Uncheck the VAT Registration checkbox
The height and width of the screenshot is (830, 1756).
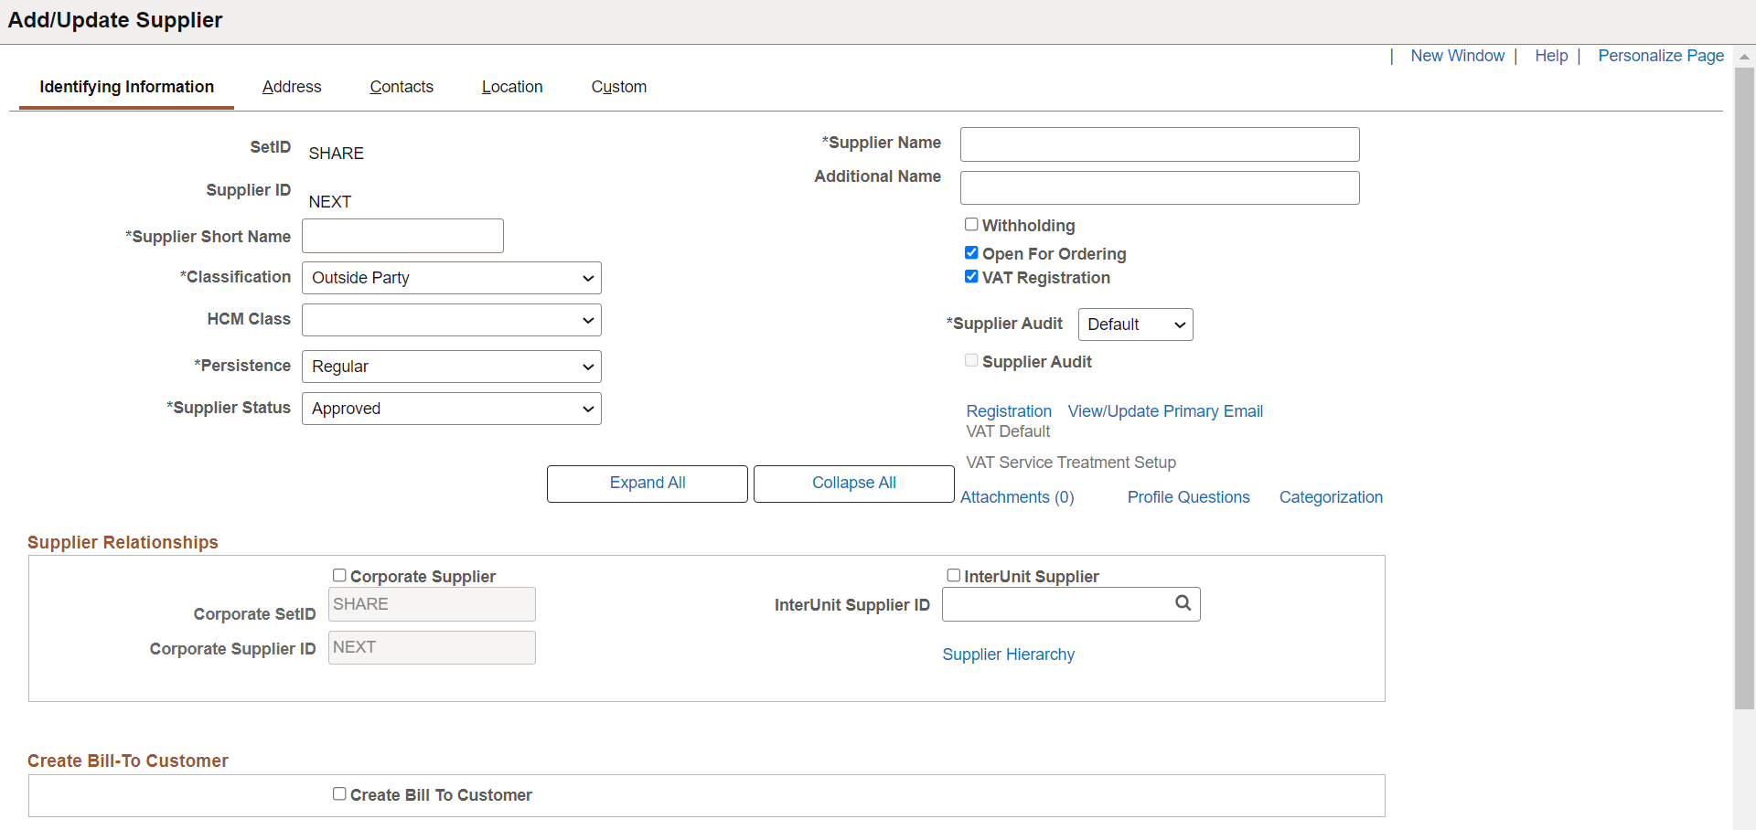[x=971, y=276]
